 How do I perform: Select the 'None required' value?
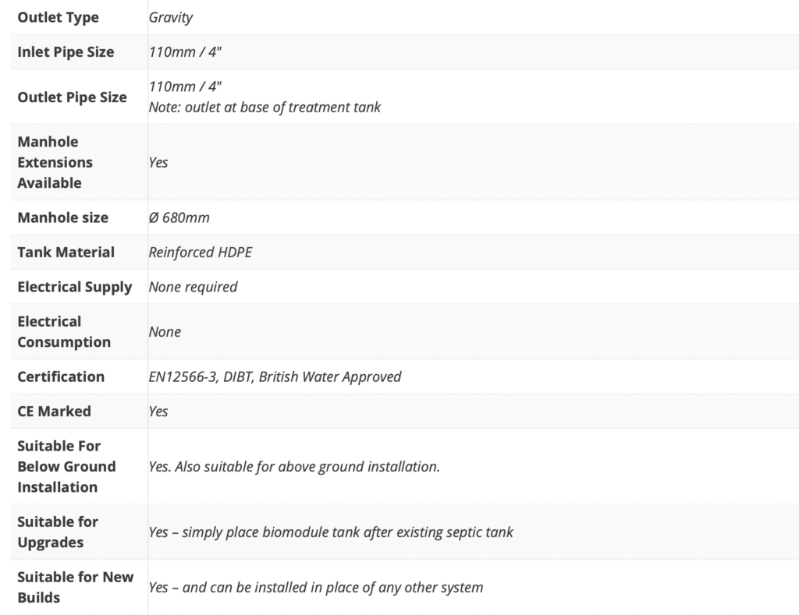[193, 287]
